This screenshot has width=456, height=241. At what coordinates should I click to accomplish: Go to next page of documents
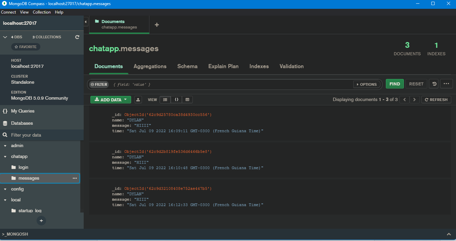coord(415,100)
